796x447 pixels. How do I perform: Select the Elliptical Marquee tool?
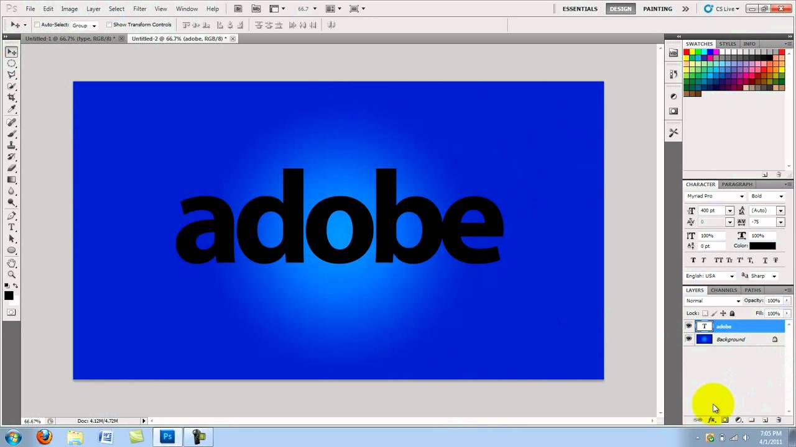pos(12,63)
